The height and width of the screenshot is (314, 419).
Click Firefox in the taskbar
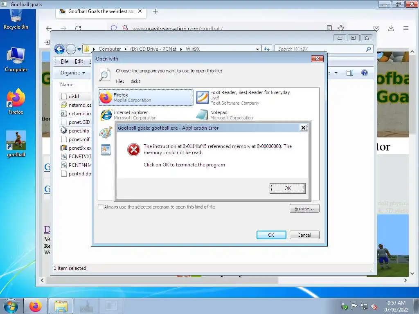pos(36,306)
